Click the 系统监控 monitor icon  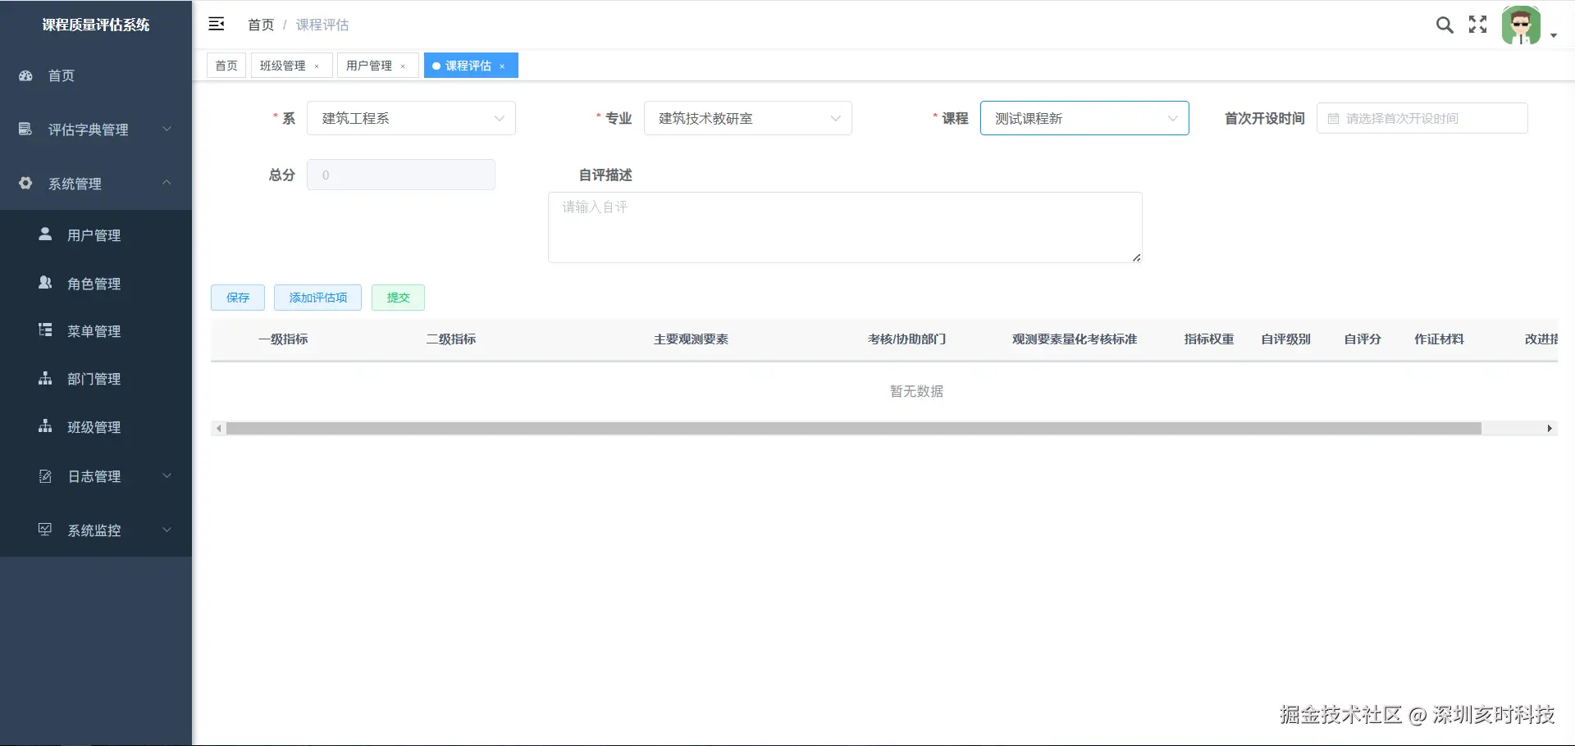pyautogui.click(x=45, y=530)
